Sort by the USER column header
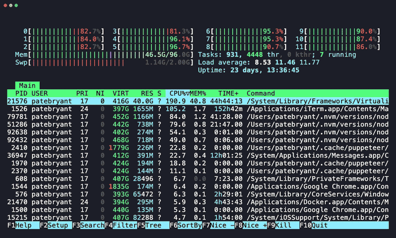This screenshot has width=396, height=238. coord(40,93)
